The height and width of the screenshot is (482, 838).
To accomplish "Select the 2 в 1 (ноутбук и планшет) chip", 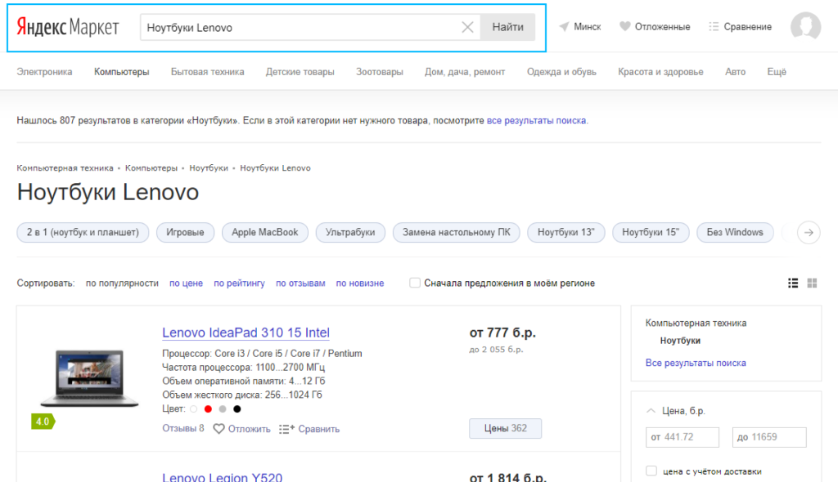I will (x=83, y=232).
